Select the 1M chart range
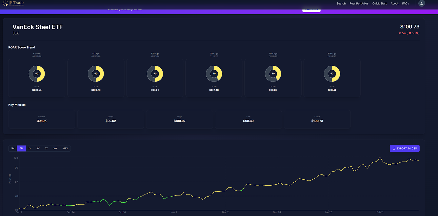The width and height of the screenshot is (438, 216). [x=13, y=148]
